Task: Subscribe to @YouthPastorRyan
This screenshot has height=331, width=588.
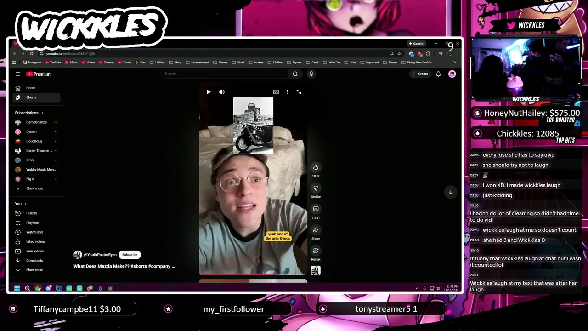Action: tap(130, 255)
